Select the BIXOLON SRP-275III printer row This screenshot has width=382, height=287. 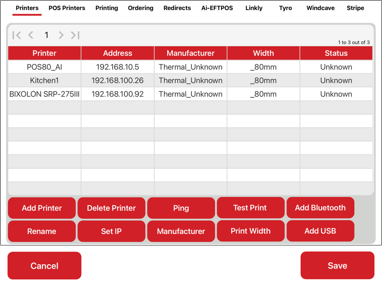click(x=44, y=94)
